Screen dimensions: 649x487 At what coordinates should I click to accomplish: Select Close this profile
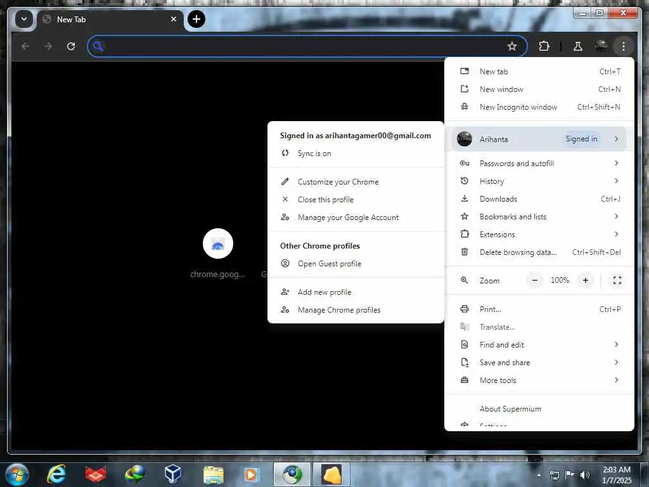click(356, 200)
